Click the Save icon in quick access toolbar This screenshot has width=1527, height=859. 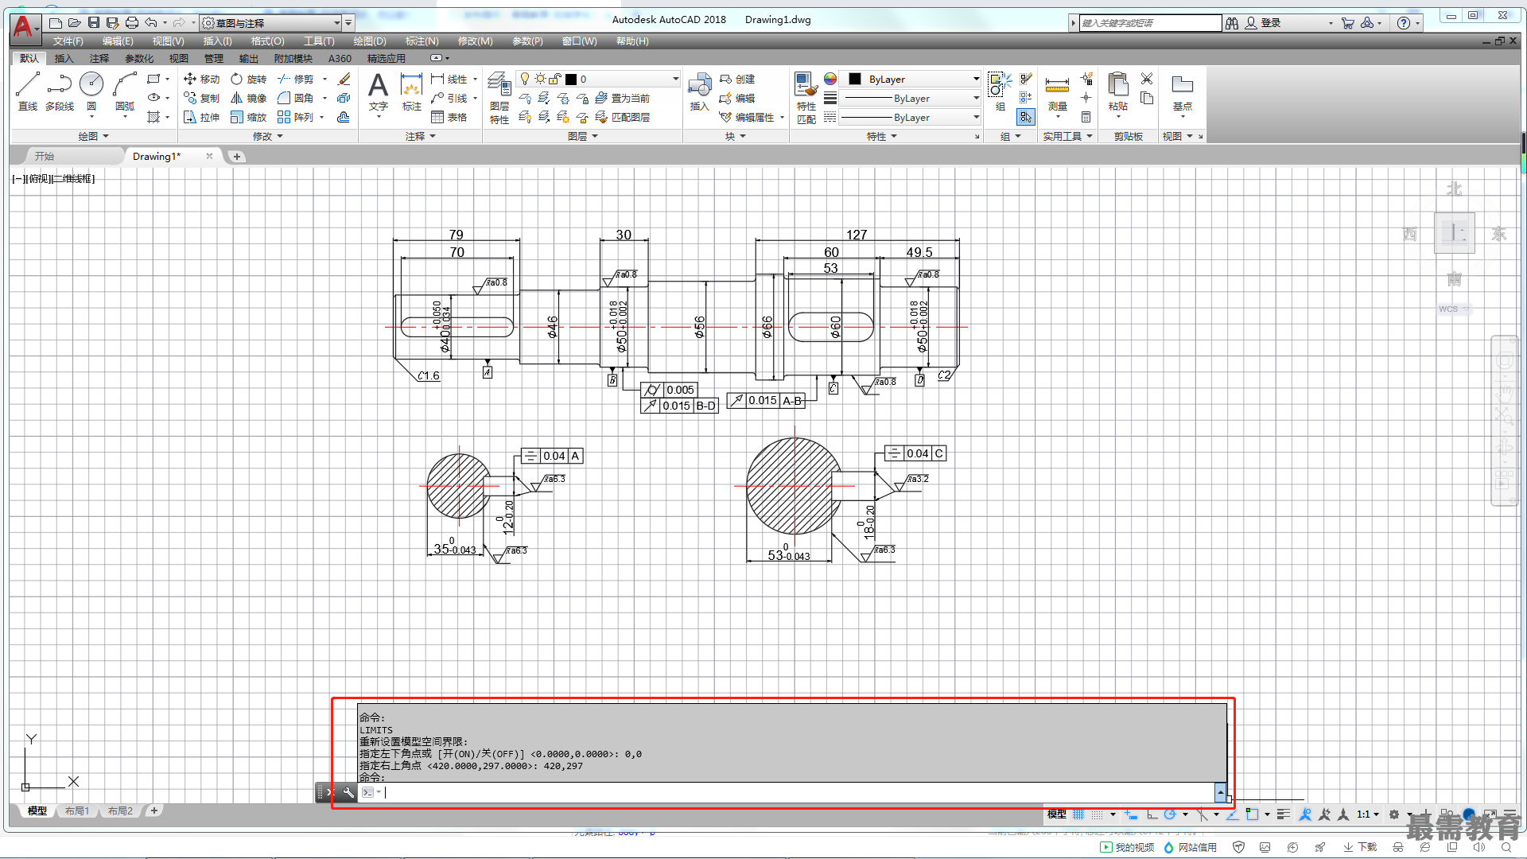pyautogui.click(x=94, y=23)
